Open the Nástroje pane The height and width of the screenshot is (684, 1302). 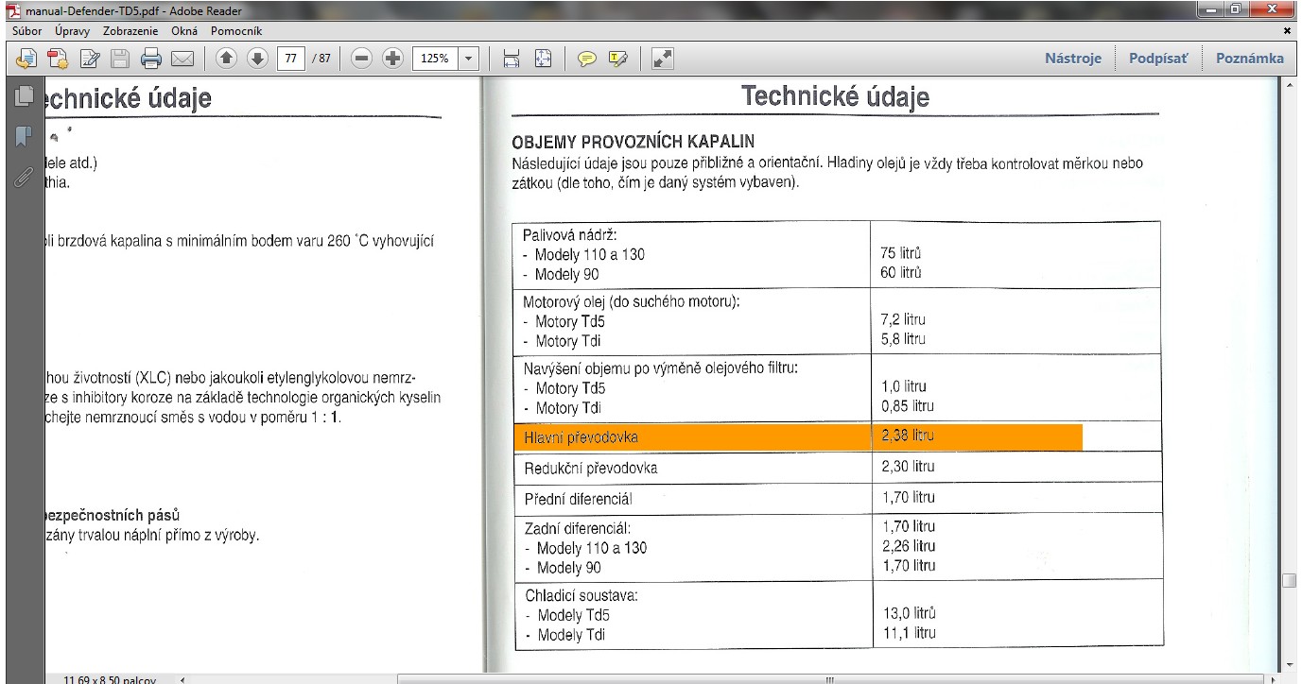[x=1073, y=59]
